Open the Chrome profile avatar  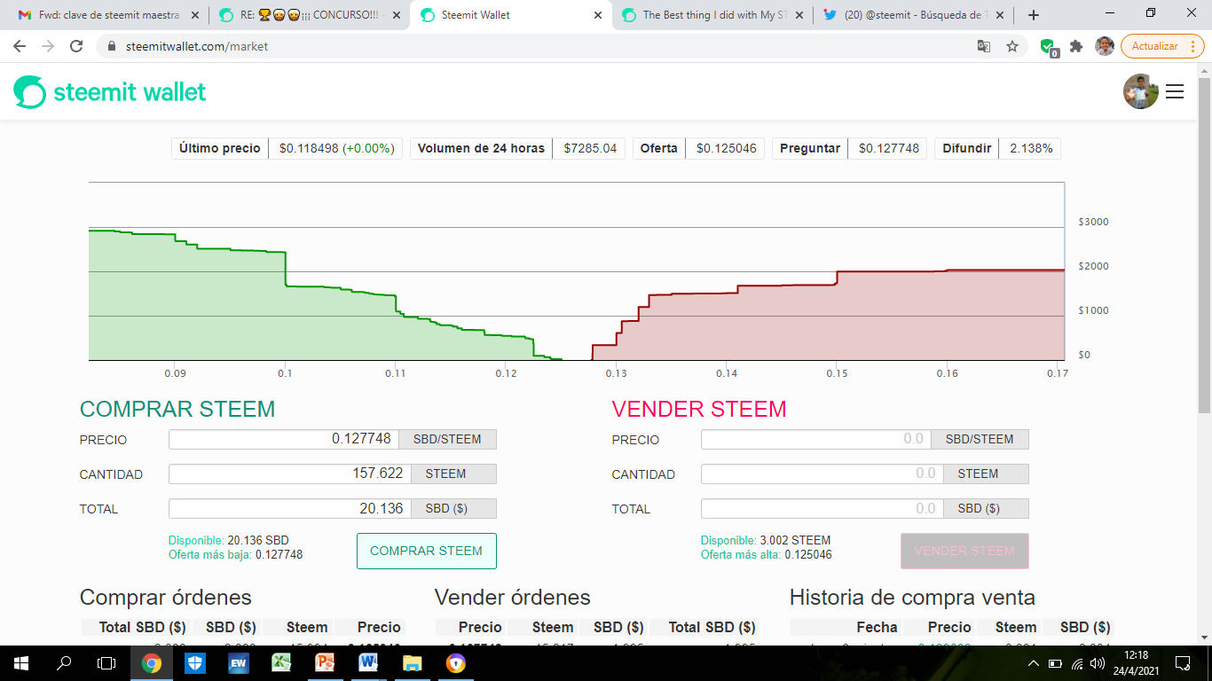point(1105,46)
